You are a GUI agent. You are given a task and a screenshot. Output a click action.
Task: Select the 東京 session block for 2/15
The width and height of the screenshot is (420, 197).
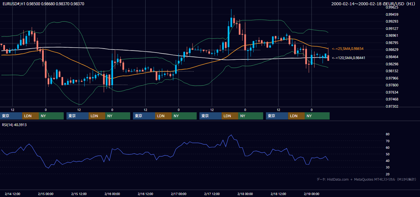click(x=78, y=116)
